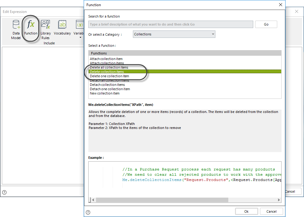Select 'Attach collection item' function
This screenshot has height=217, width=304.
point(106,59)
